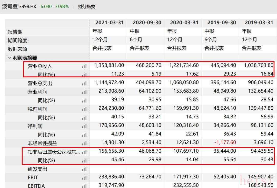Click chart icon for 扣非后归属母公司股东 row
The width and height of the screenshot is (277, 188).
(x=84, y=152)
